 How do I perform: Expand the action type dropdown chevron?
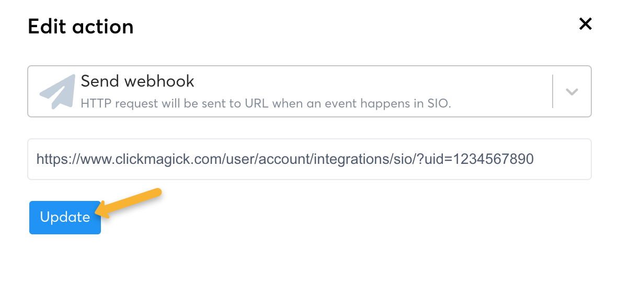tap(572, 92)
